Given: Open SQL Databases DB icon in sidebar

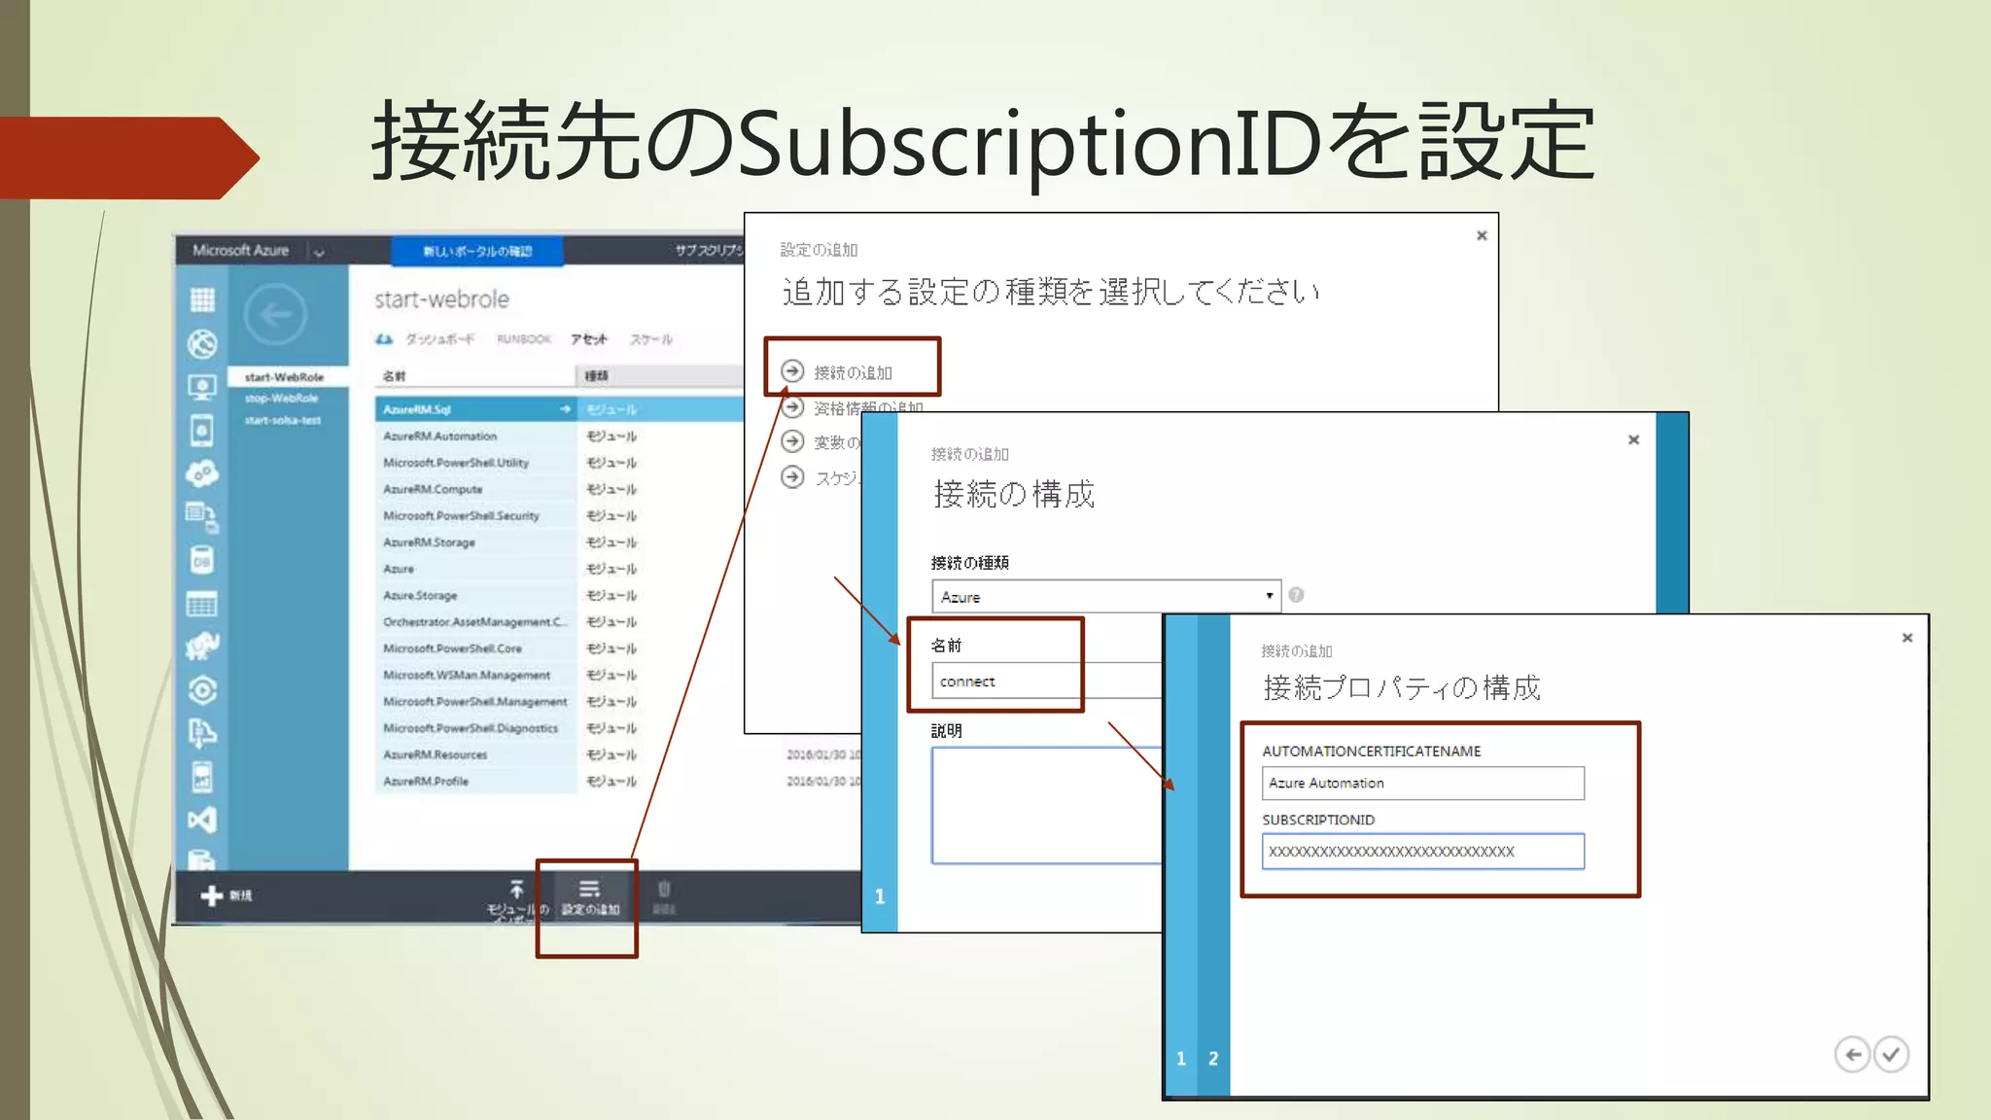Looking at the screenshot, I should (202, 560).
